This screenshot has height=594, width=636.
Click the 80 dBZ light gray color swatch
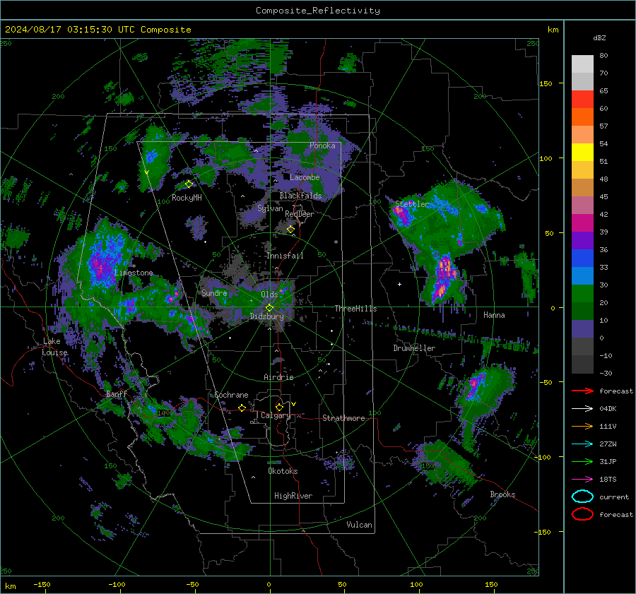click(x=582, y=64)
